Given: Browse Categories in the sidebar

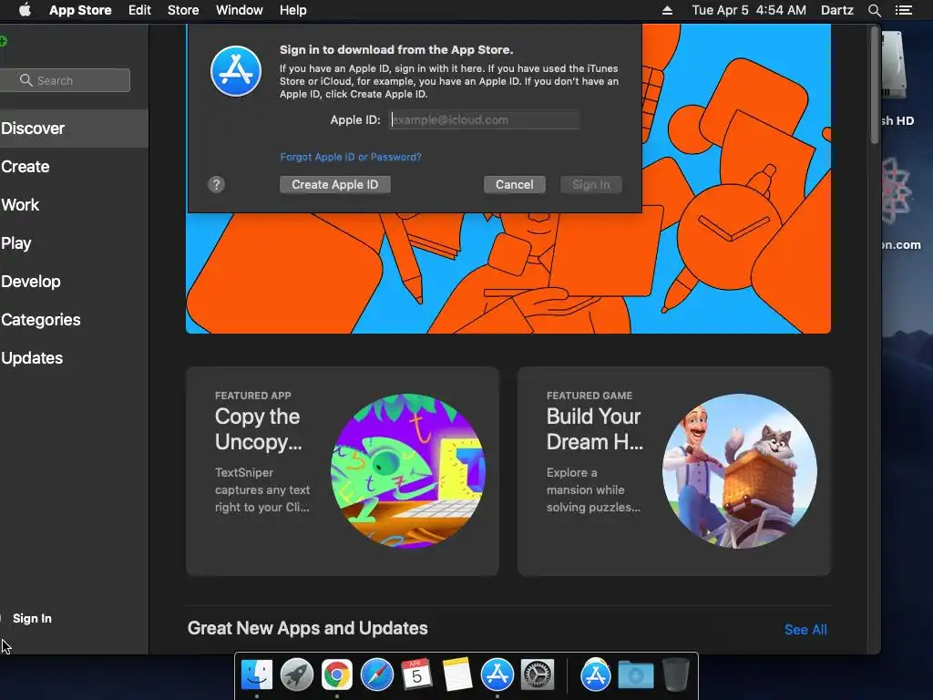Looking at the screenshot, I should [x=74, y=320].
